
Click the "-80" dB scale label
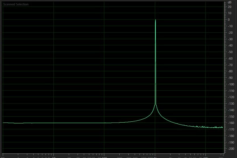click(x=230, y=71)
